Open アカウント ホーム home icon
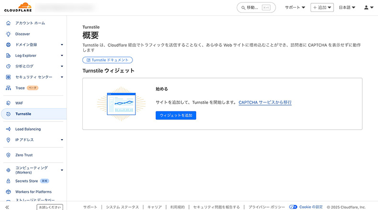The height and width of the screenshot is (210, 378). pos(8,23)
